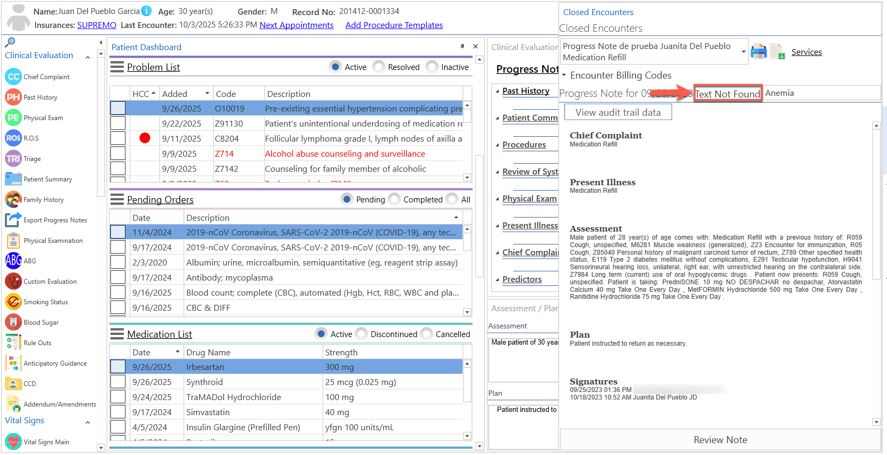The height and width of the screenshot is (455, 887).
Task: Sort Medication List by Strength column
Action: [393, 352]
